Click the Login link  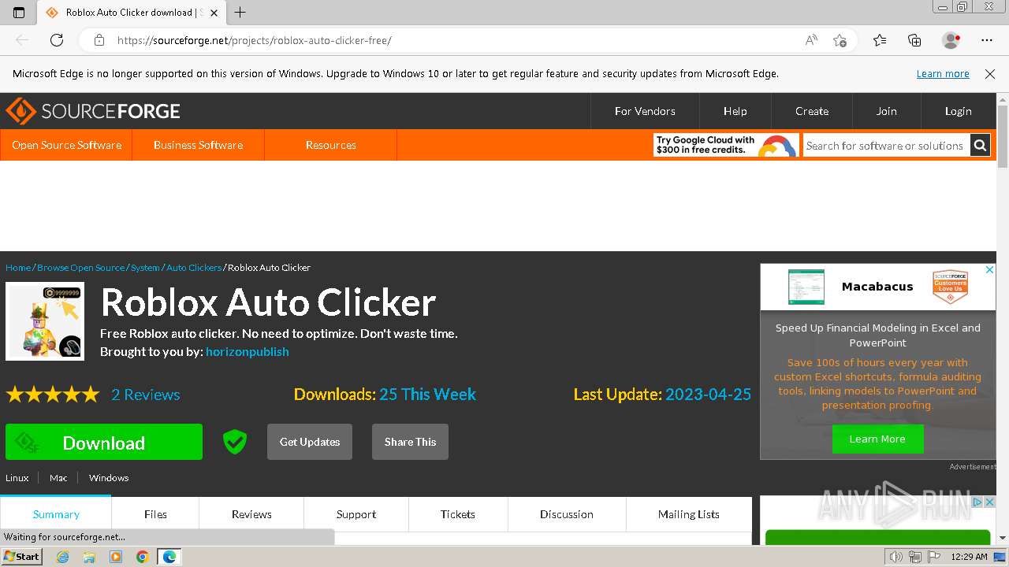[958, 111]
